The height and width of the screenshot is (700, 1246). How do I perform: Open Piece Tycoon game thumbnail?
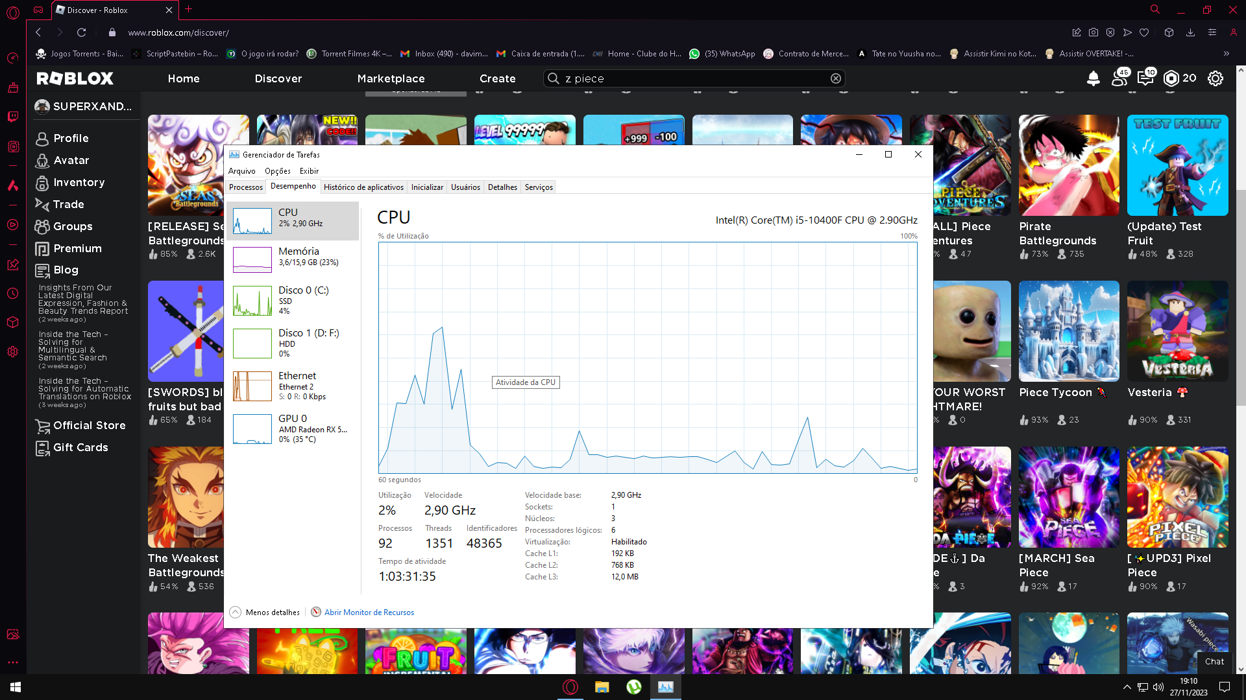click(1069, 331)
